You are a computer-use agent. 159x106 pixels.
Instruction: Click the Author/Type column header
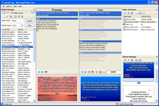pyautogui.click(x=149, y=16)
